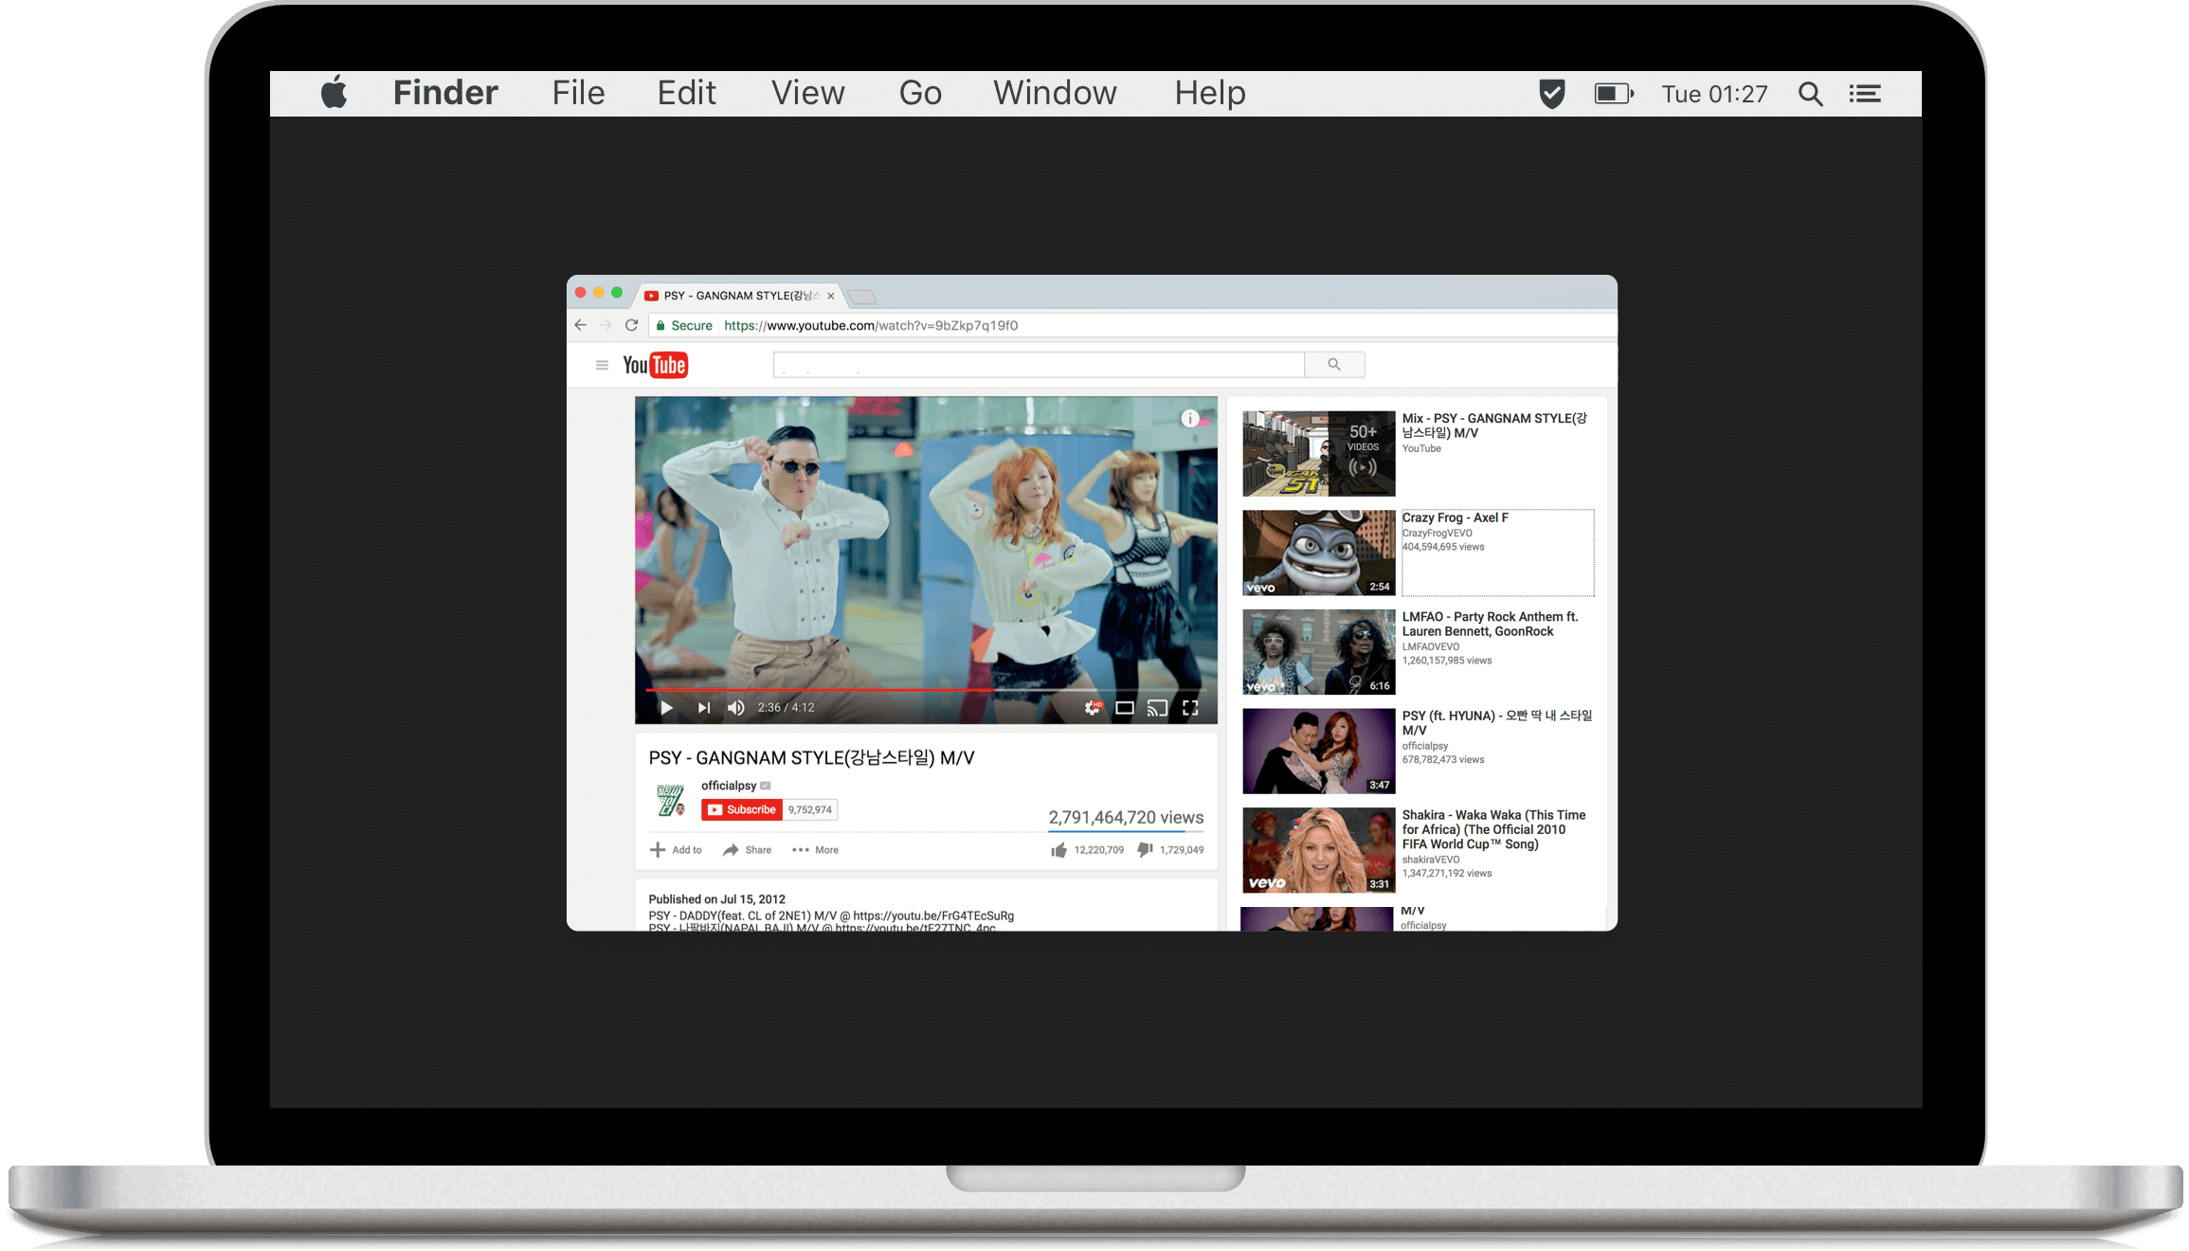Open the Finder menu
The image size is (2189, 1251).
(445, 93)
